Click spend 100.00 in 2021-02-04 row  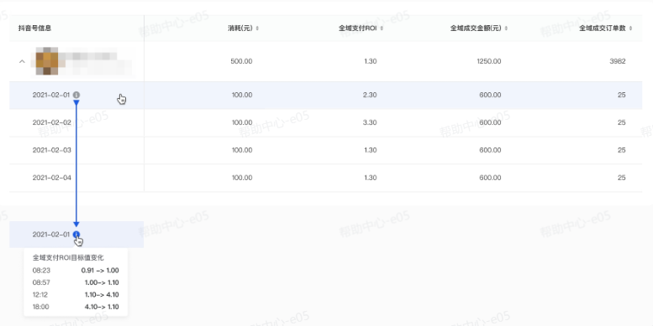(242, 178)
